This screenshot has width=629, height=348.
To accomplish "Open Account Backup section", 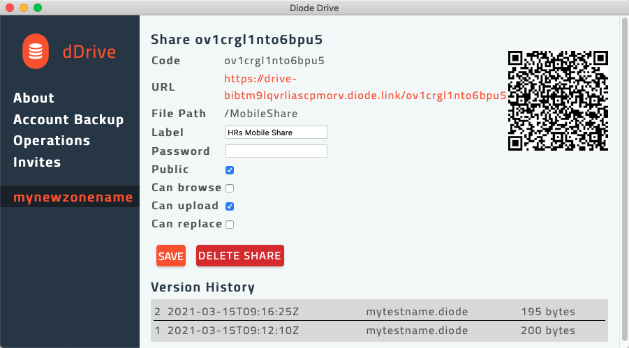I will 68,119.
